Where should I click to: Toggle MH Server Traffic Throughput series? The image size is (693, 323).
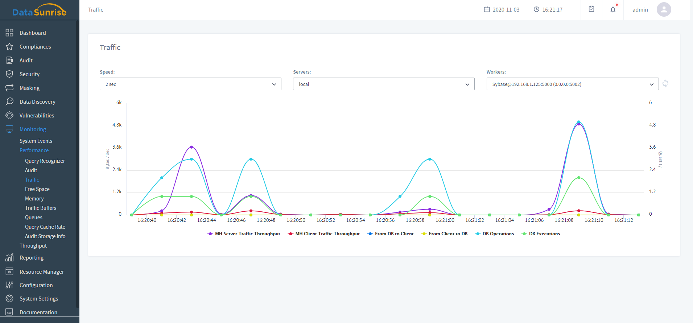click(x=244, y=234)
